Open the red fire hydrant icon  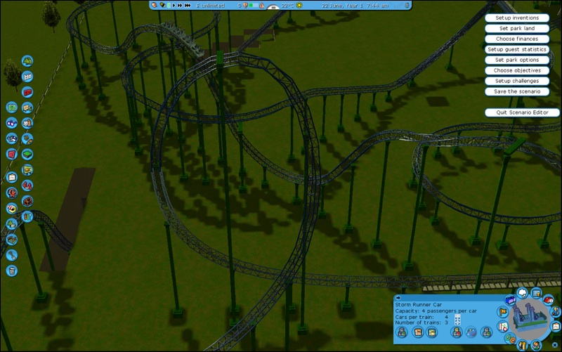27,185
